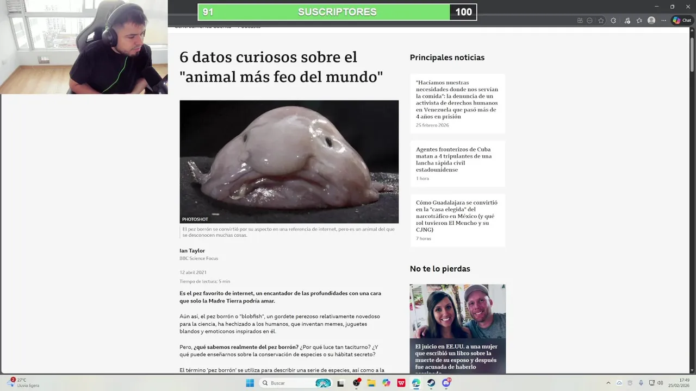Screen dimensions: 696x391
Task: Click the page scrollbar up arrow
Action: [692, 30]
